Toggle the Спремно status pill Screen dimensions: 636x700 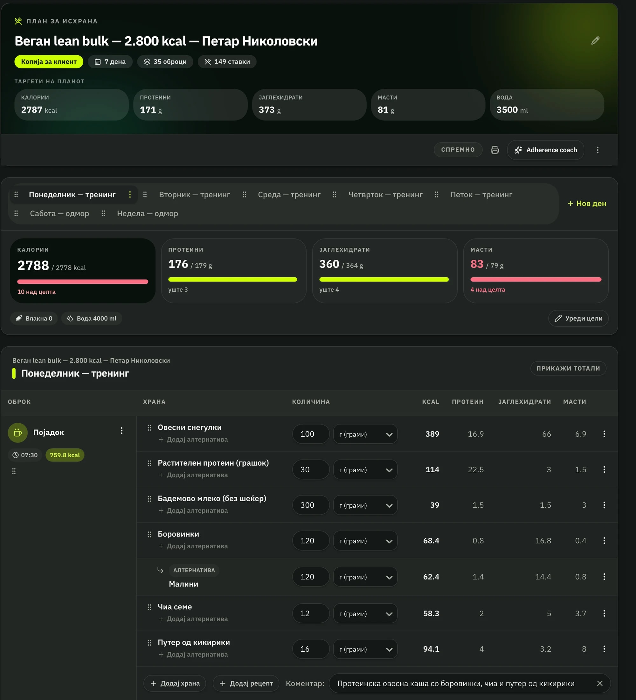(458, 150)
